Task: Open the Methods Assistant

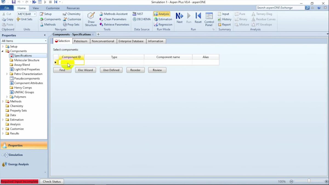Action: [113, 14]
